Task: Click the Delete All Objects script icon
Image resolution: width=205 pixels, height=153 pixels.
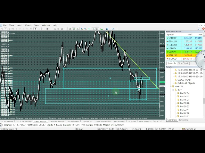Action: click(x=175, y=83)
